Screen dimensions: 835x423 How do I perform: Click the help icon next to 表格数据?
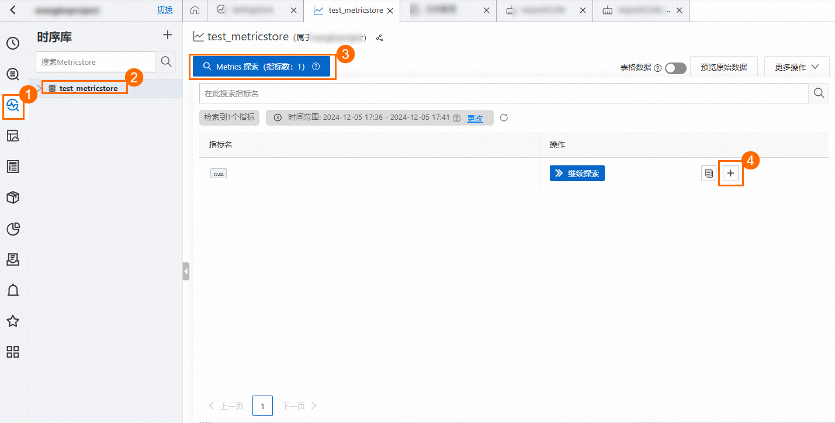click(657, 68)
